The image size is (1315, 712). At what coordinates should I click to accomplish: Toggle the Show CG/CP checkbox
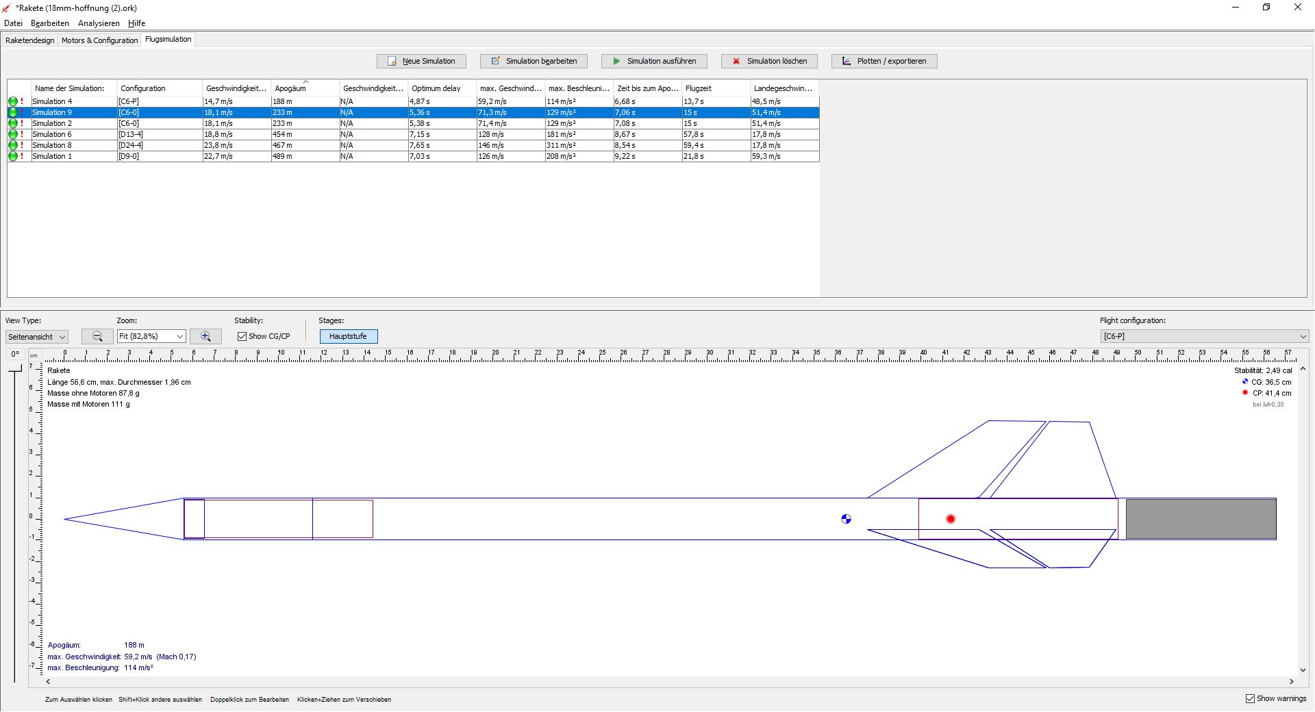point(242,336)
